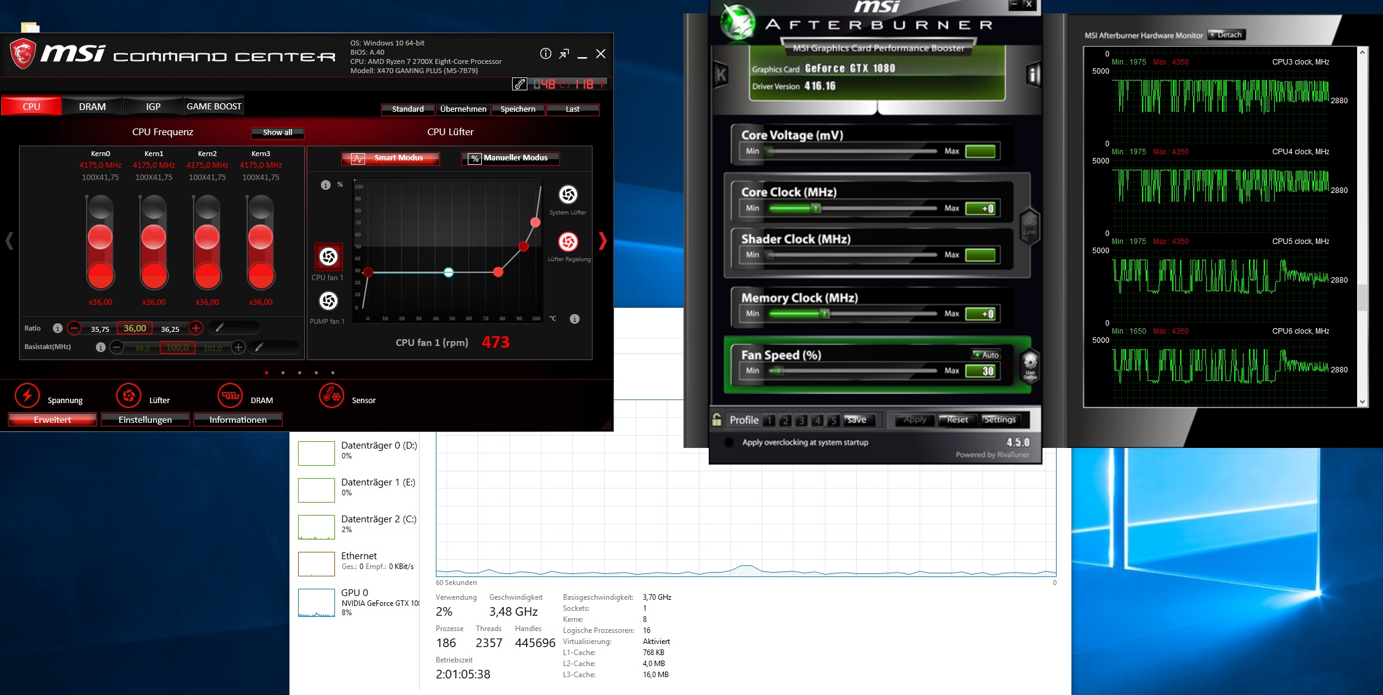The height and width of the screenshot is (695, 1383).
Task: Click the Afterburner Kombustor 'K' side button
Action: point(721,75)
